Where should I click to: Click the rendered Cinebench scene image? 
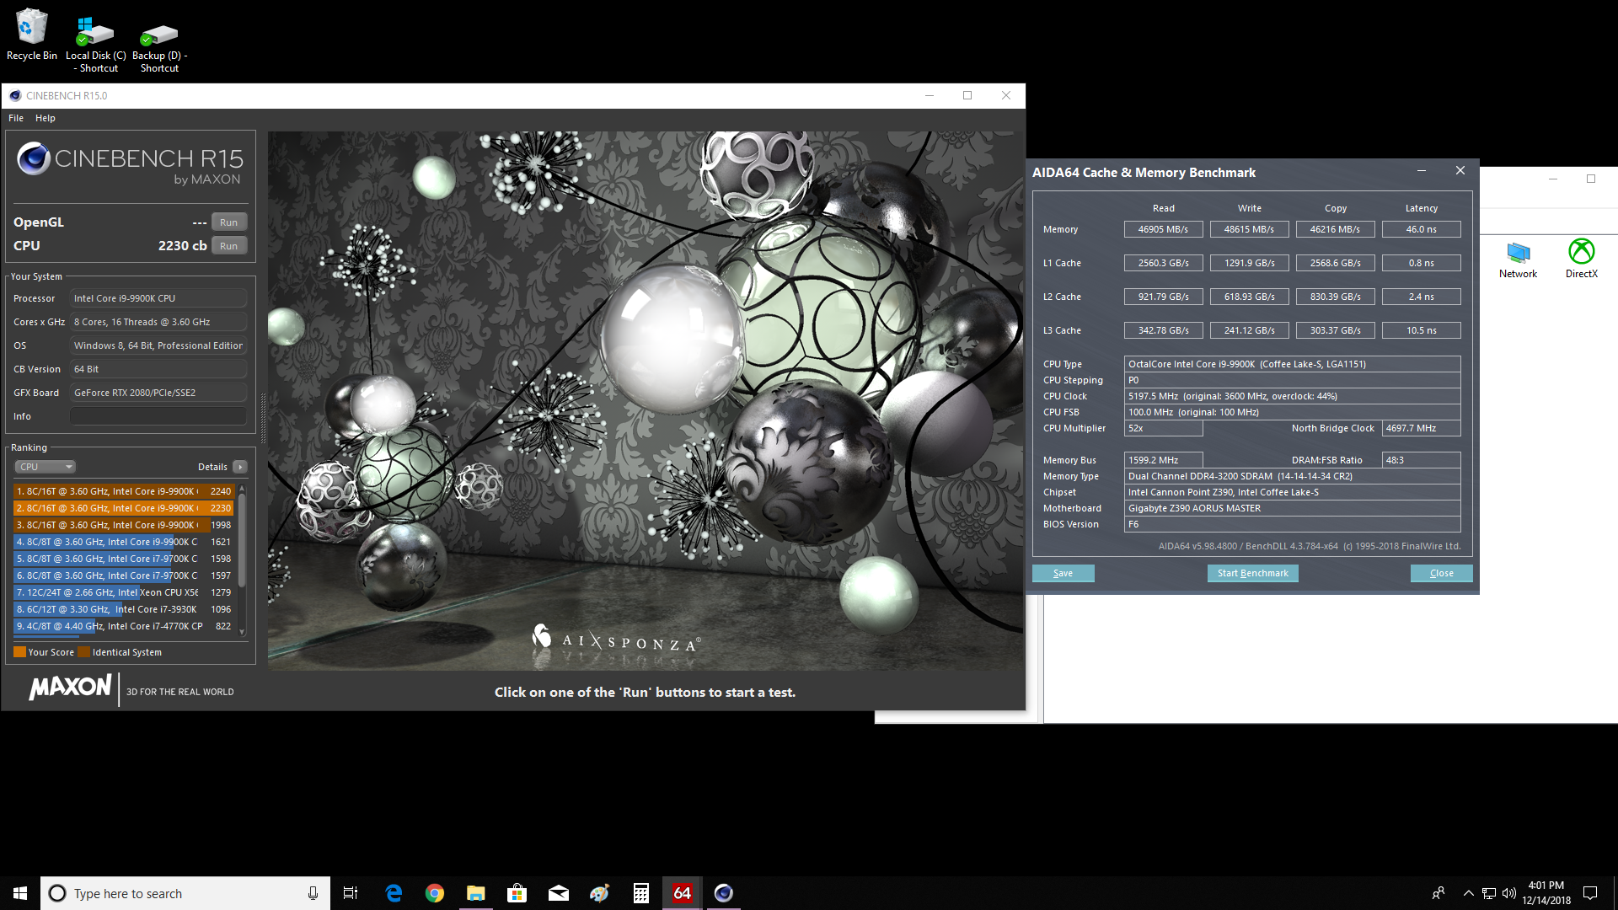pyautogui.click(x=646, y=401)
